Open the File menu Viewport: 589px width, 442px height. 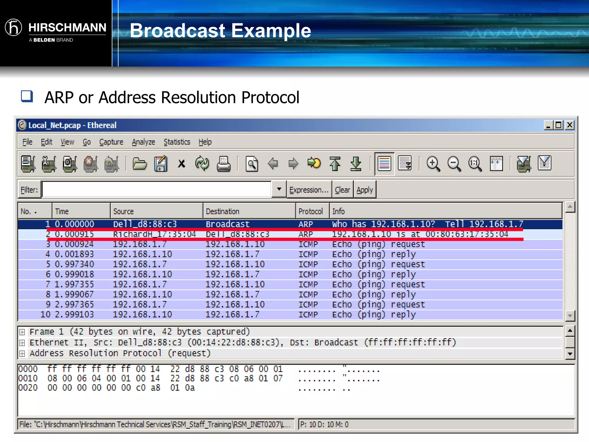27,142
